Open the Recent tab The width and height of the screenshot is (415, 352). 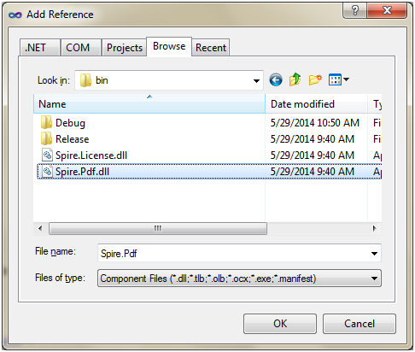pos(211,48)
